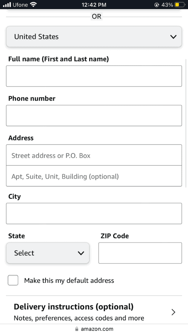Click the ZIP Code input field
The height and width of the screenshot is (334, 188).
click(x=140, y=253)
